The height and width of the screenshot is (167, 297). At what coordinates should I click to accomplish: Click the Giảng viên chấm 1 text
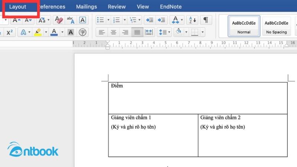point(131,118)
